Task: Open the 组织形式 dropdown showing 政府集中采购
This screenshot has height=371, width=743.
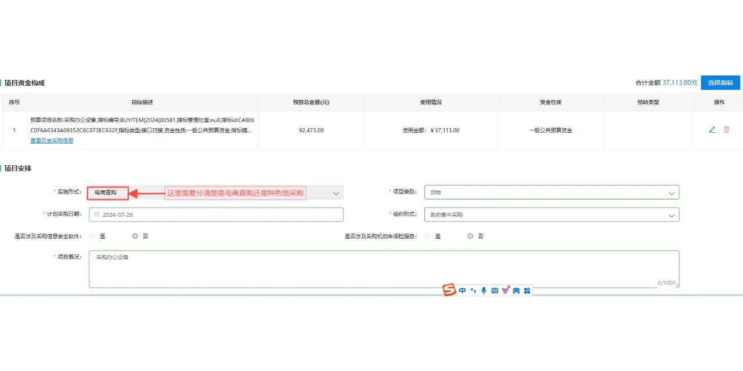Action: (x=551, y=214)
